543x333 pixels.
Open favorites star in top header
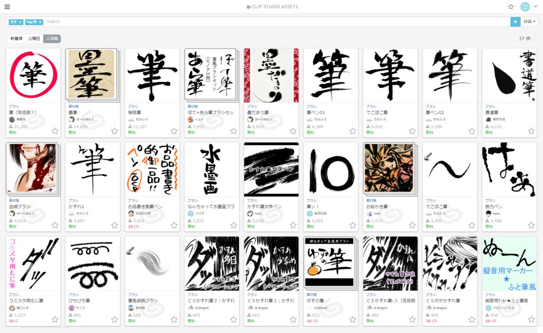pos(511,7)
